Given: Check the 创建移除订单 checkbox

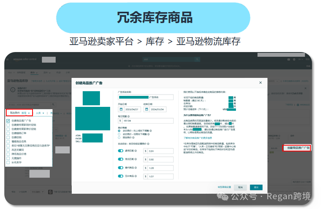Looking at the screenshot, I should (8, 133).
